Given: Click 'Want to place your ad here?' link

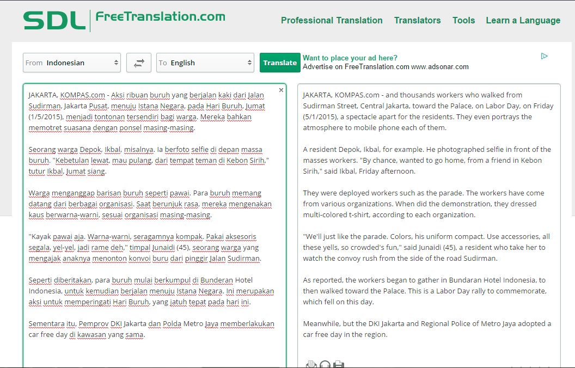Looking at the screenshot, I should [x=350, y=58].
